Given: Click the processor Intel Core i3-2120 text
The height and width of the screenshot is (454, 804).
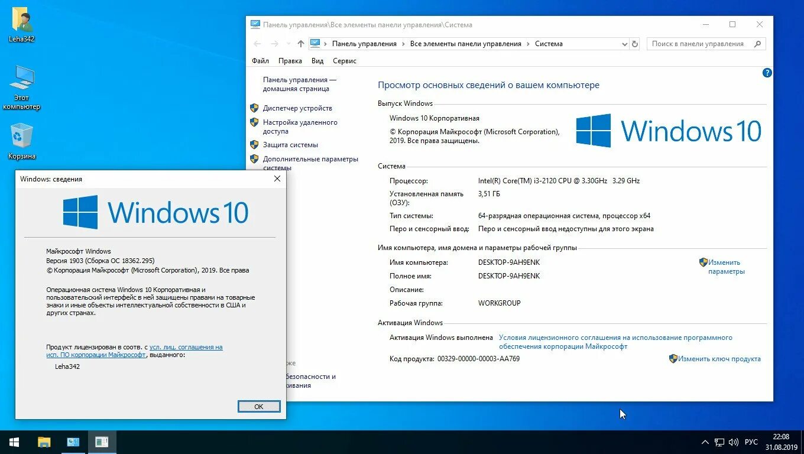Looking at the screenshot, I should 559,181.
